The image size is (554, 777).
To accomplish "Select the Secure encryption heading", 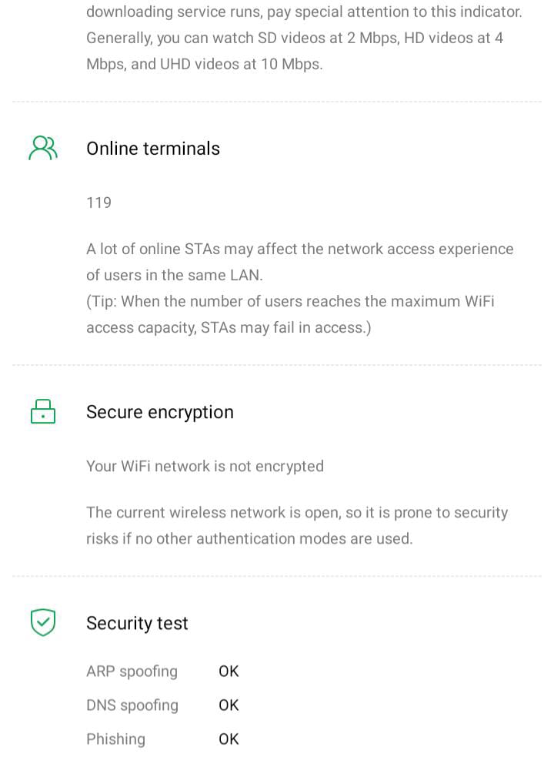I will pyautogui.click(x=160, y=412).
